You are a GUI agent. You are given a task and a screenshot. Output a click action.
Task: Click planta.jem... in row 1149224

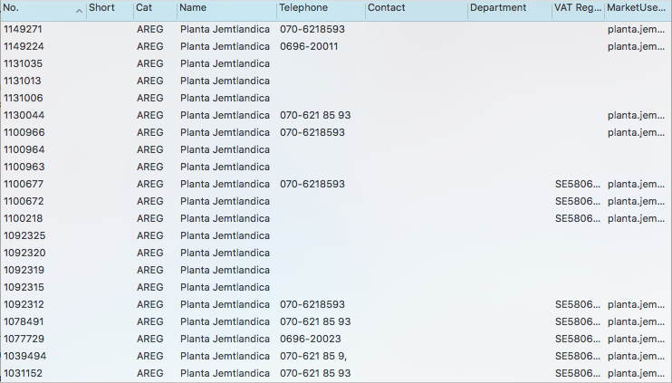point(636,46)
